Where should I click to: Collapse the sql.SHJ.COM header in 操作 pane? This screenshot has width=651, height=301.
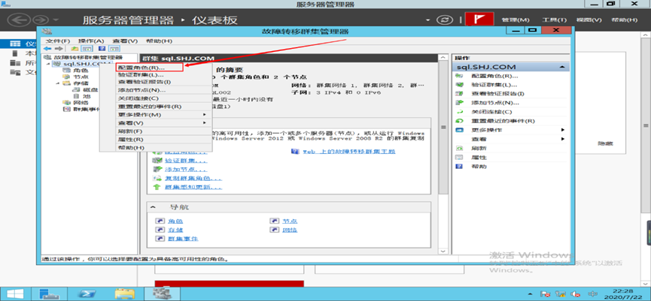tap(562, 67)
